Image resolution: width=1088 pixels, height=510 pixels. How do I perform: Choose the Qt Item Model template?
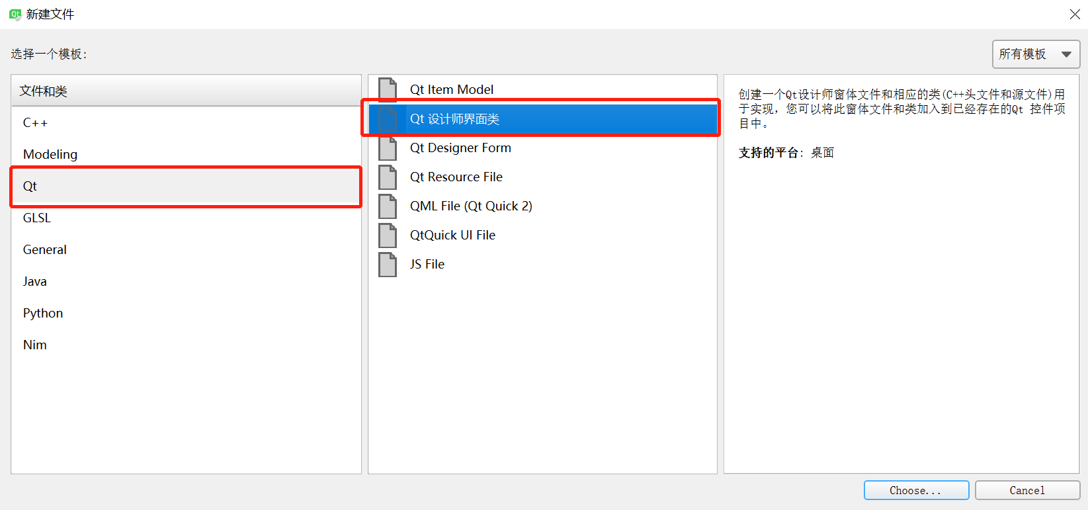(542, 89)
